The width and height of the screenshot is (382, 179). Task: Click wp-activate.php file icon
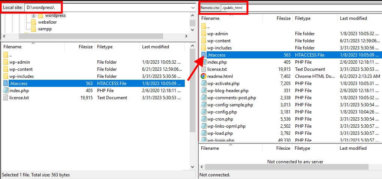pyautogui.click(x=204, y=84)
